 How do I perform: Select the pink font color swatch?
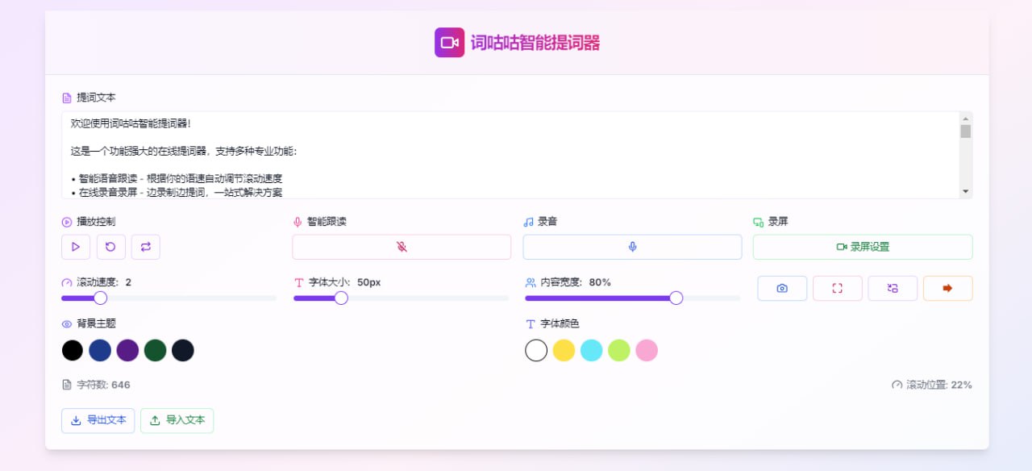[x=647, y=350]
